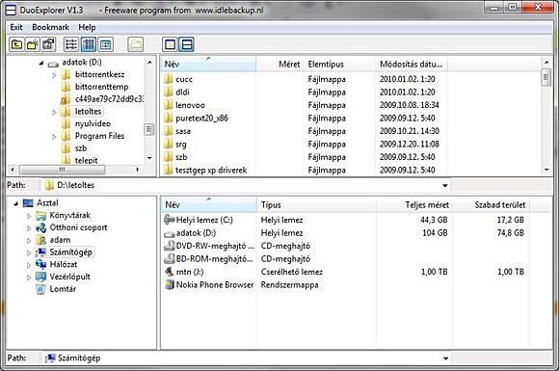Screen dimensions: 559x371
Task: Expand the Hálózat tree node
Action: tap(29, 265)
